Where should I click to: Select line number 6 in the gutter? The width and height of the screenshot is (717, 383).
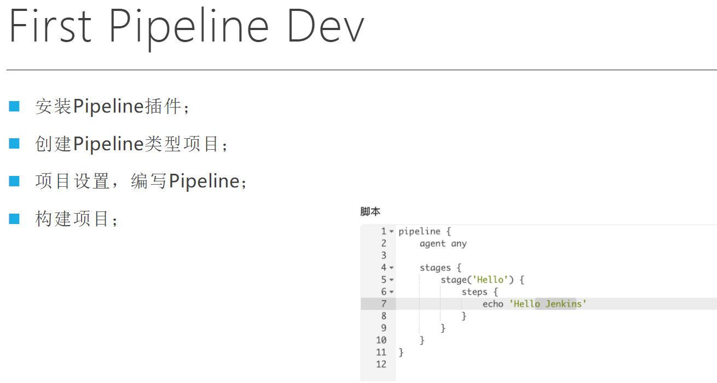384,292
